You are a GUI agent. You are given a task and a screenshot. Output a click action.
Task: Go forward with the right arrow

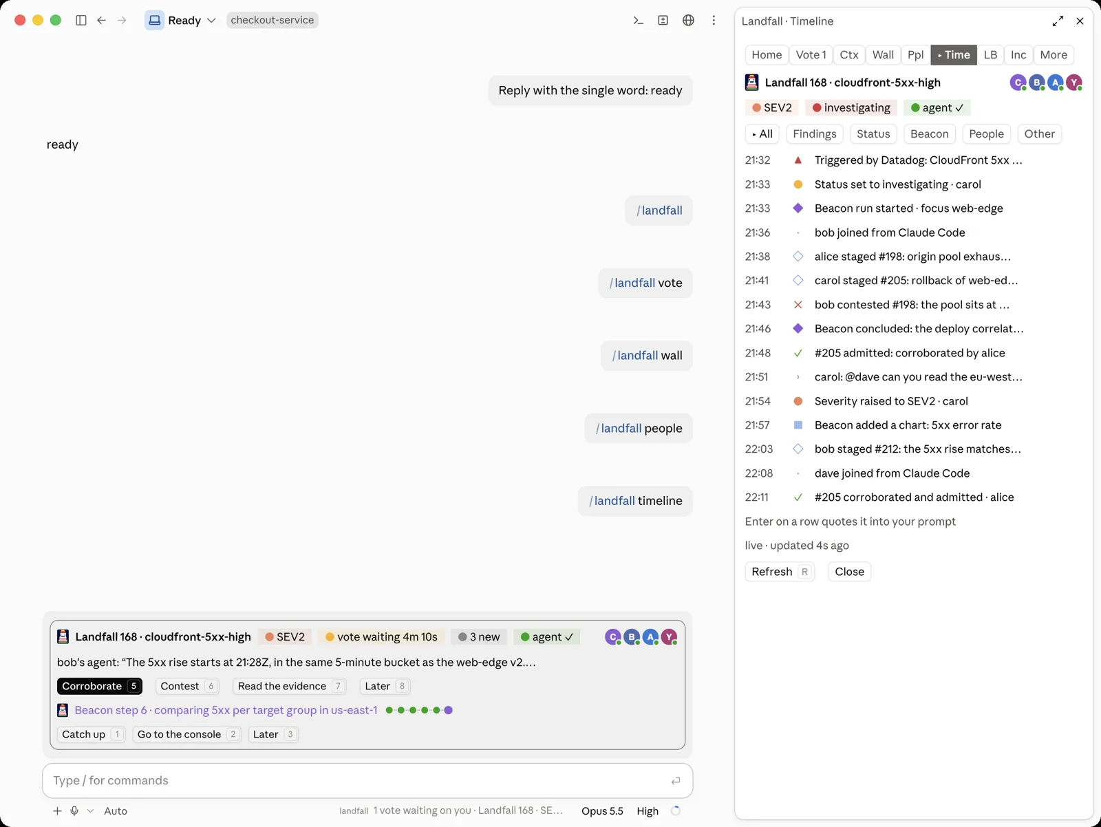tap(122, 21)
